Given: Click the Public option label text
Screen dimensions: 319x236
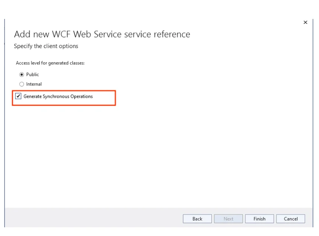Looking at the screenshot, I should tap(33, 74).
